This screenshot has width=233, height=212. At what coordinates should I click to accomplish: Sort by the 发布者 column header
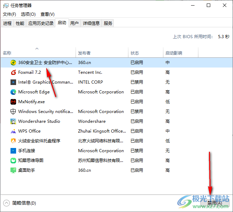click(x=102, y=52)
